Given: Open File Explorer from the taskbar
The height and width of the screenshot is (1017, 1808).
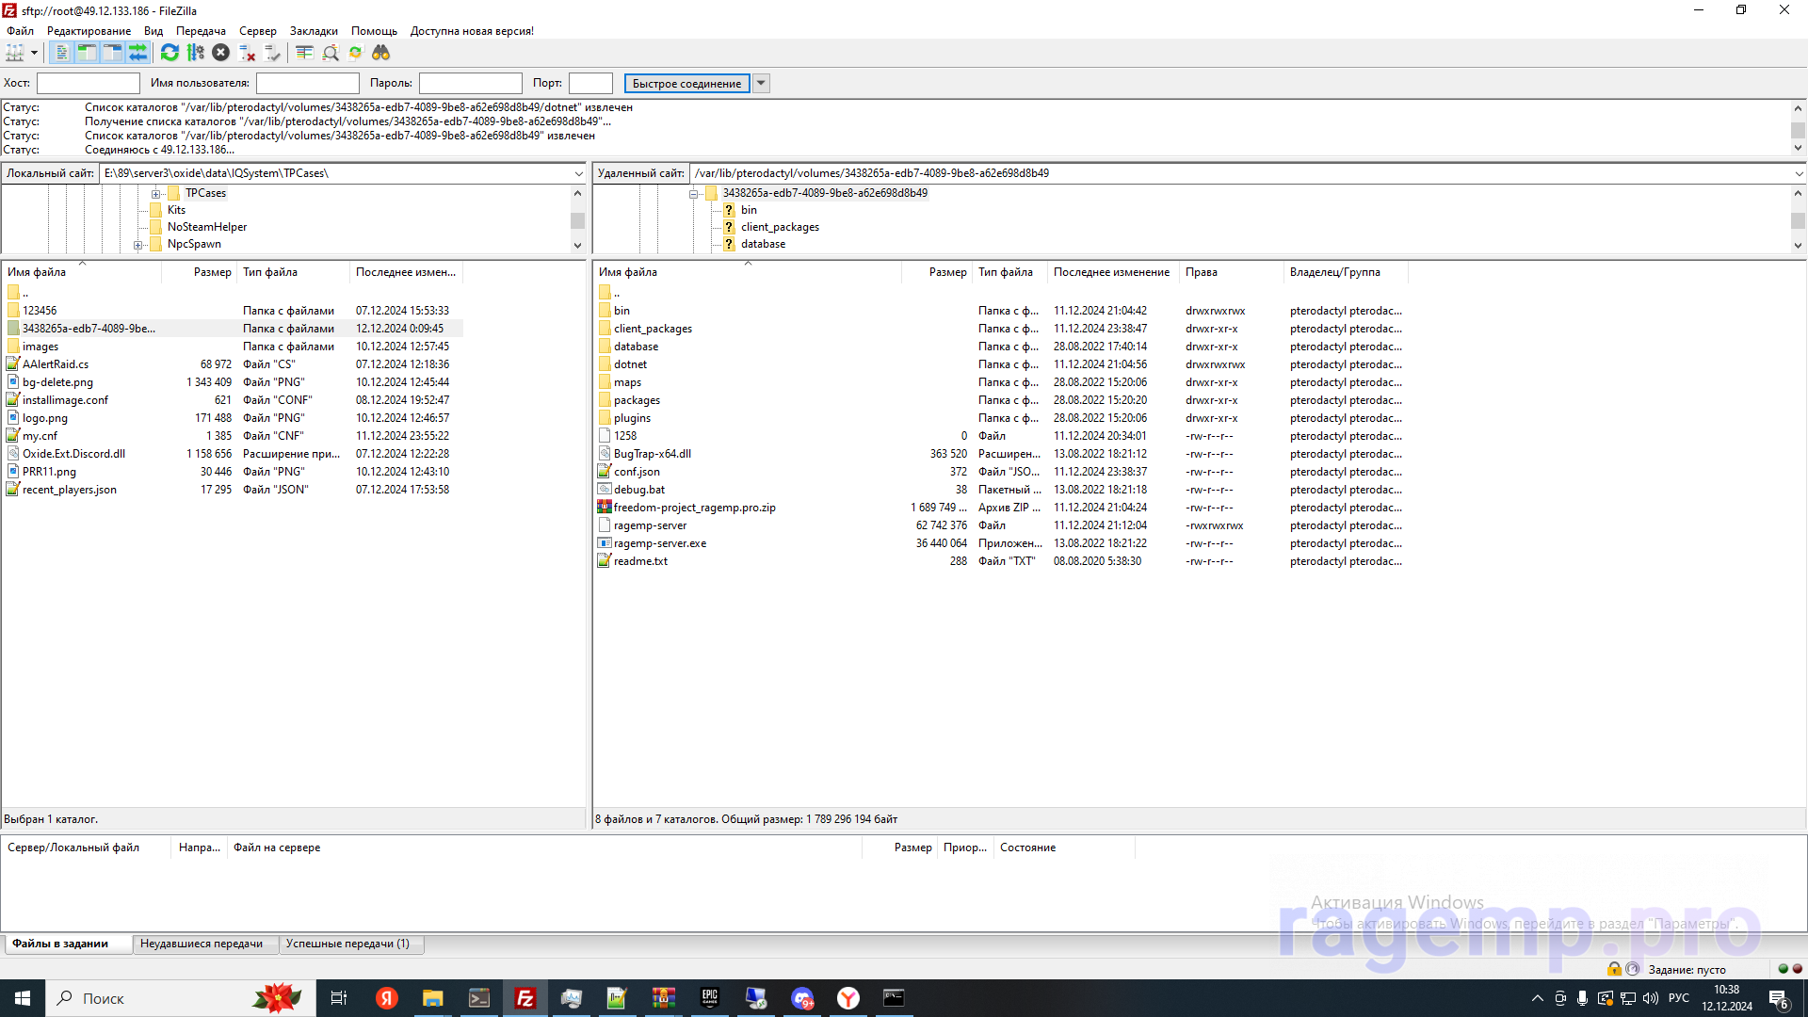Looking at the screenshot, I should point(432,998).
